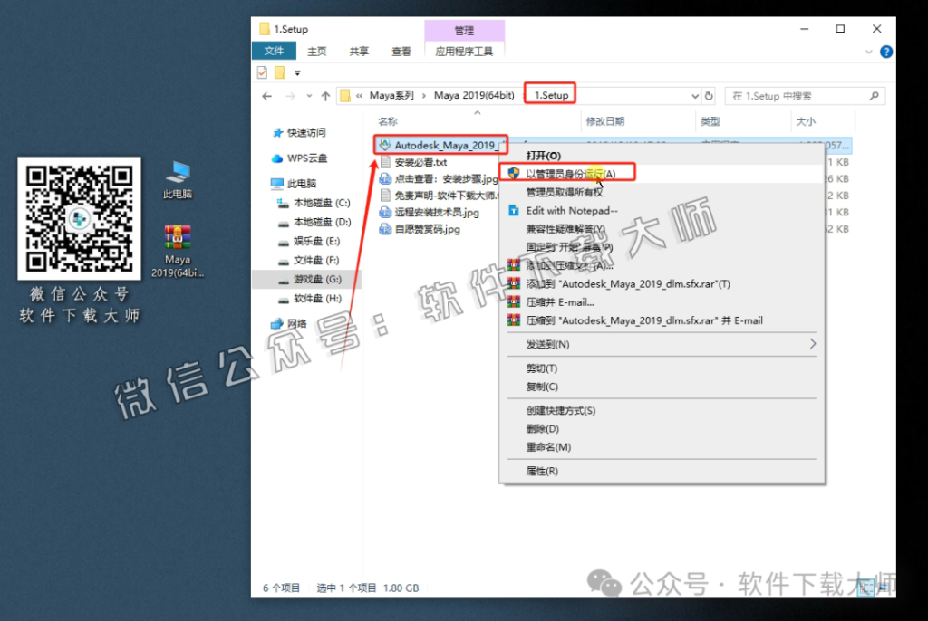This screenshot has width=928, height=621.
Task: Click the Forward navigation arrow
Action: (290, 96)
